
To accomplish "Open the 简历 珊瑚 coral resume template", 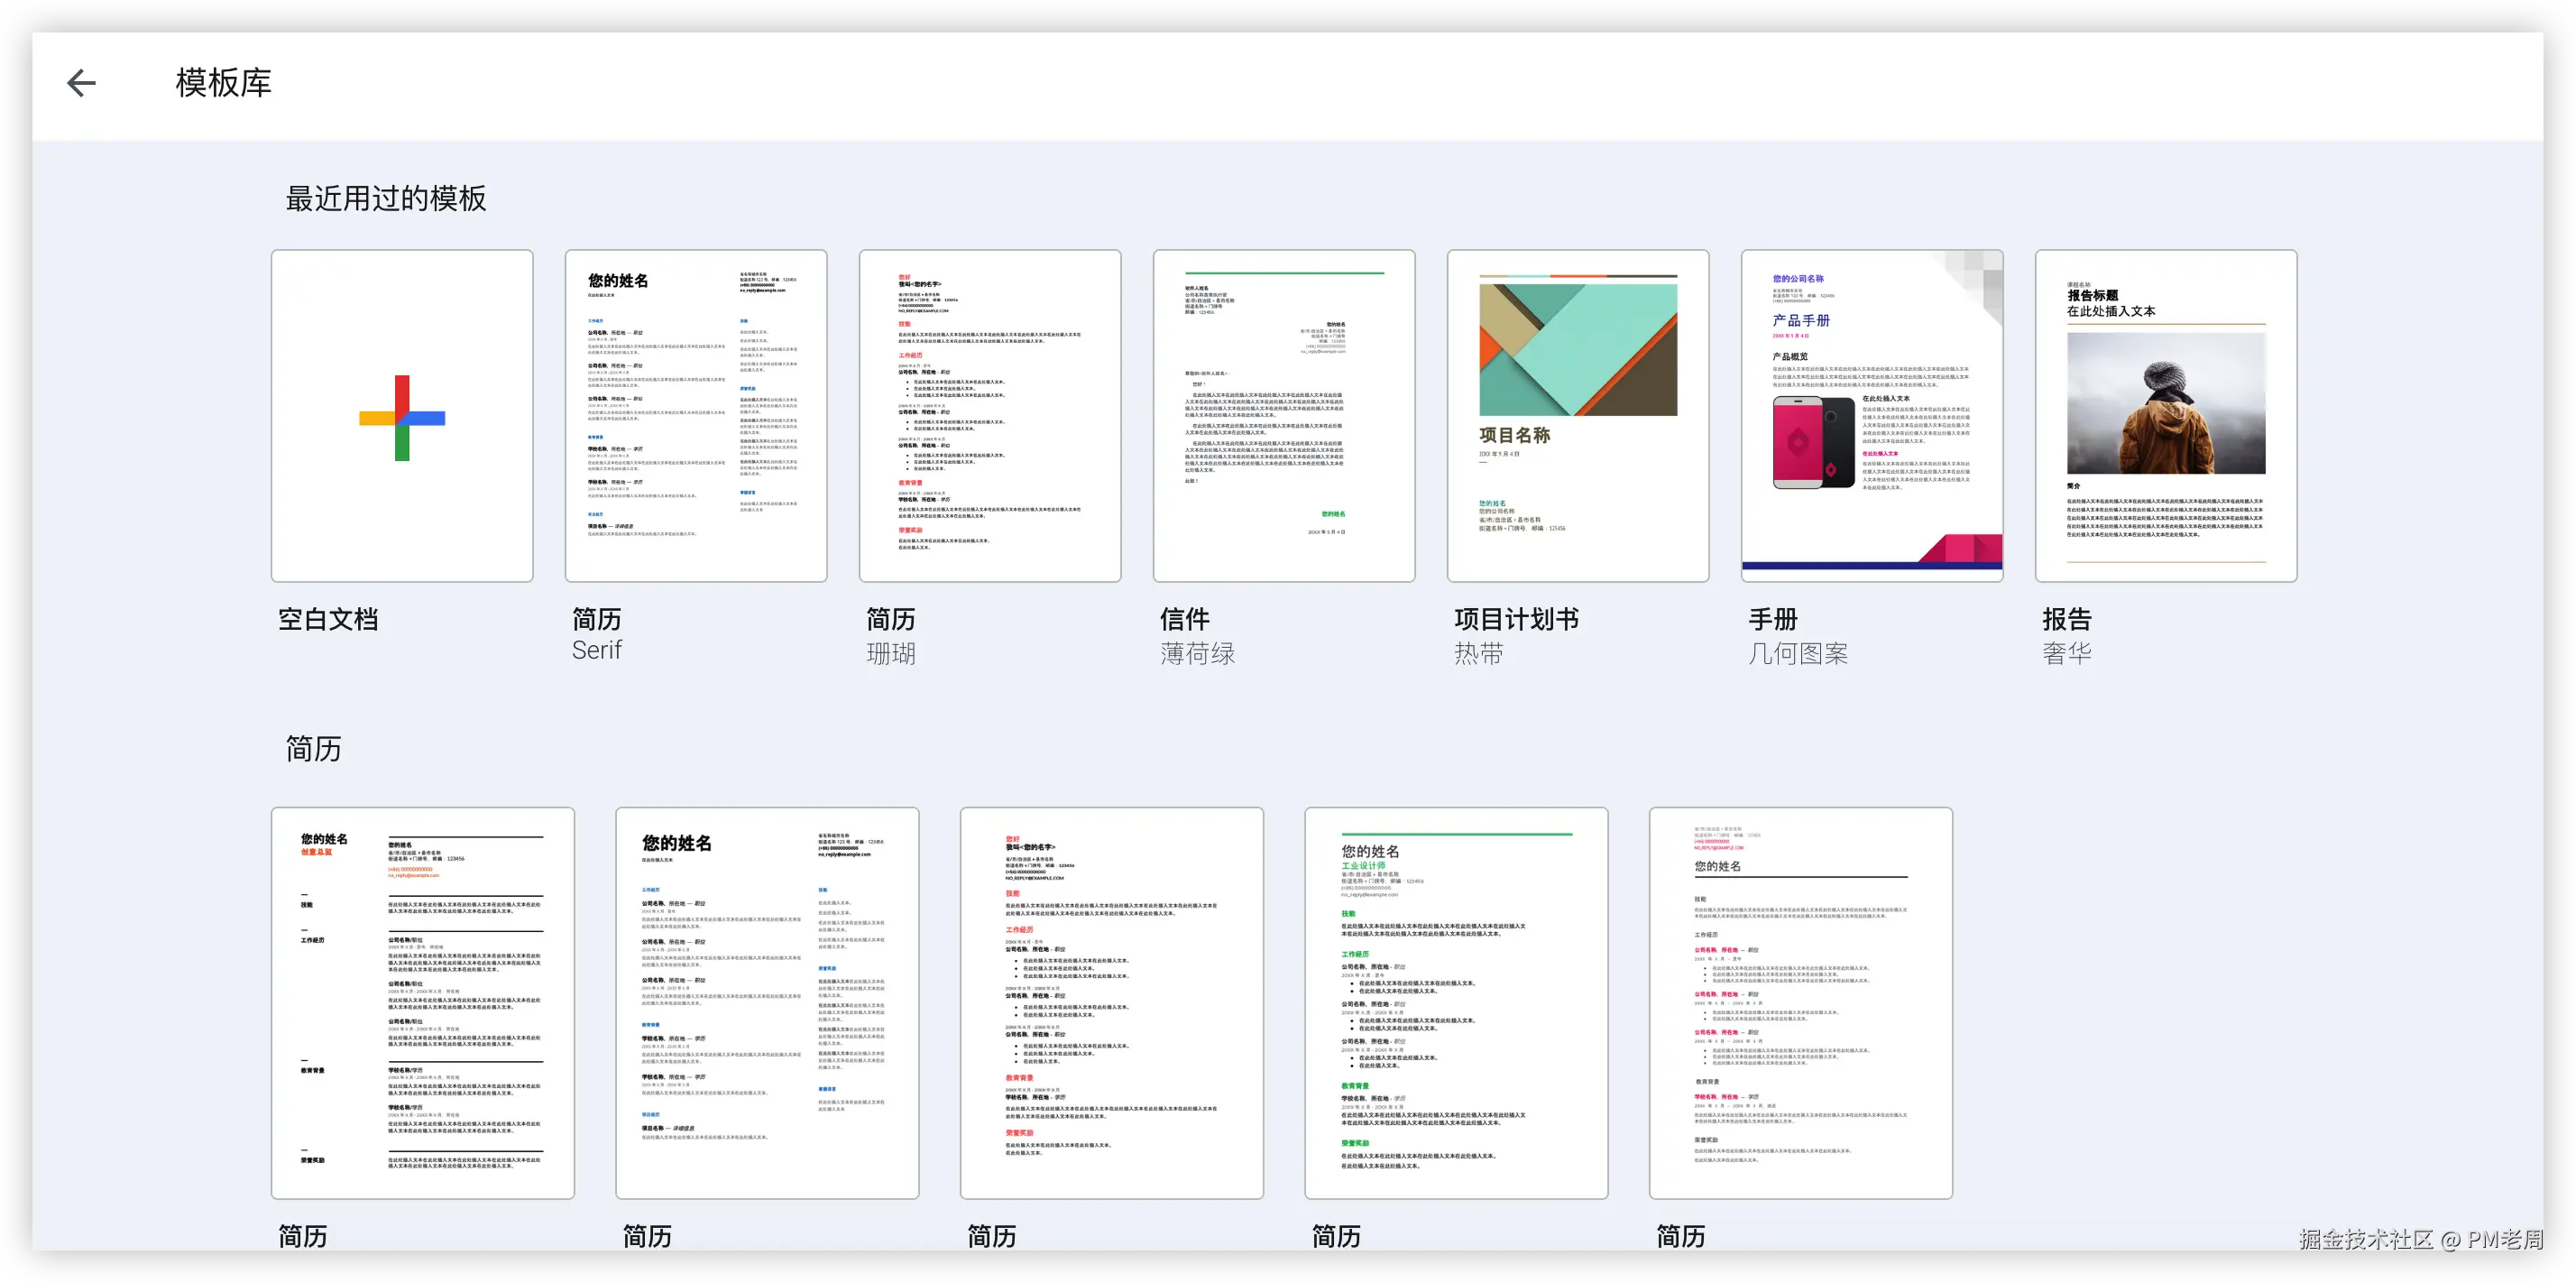I will pyautogui.click(x=989, y=416).
